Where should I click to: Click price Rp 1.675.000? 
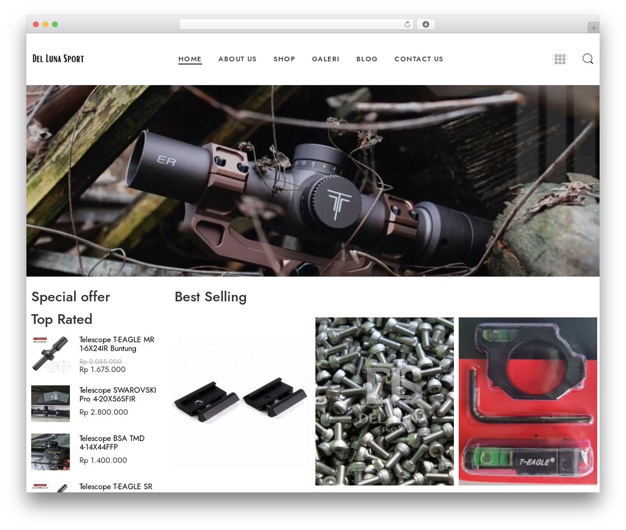pos(103,370)
